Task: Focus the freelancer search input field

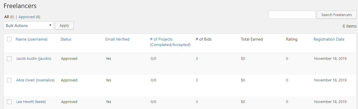Action: 292,15
